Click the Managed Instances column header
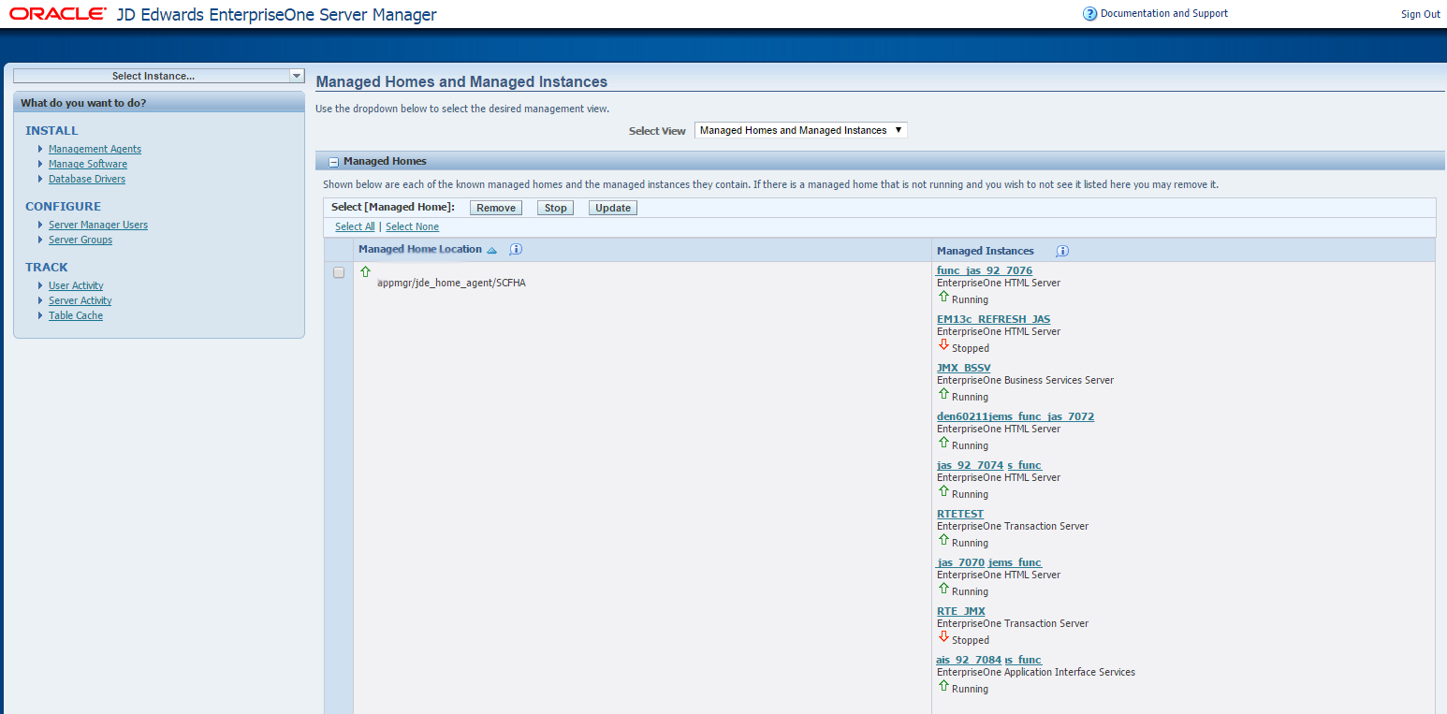Image resolution: width=1447 pixels, height=714 pixels. 986,251
